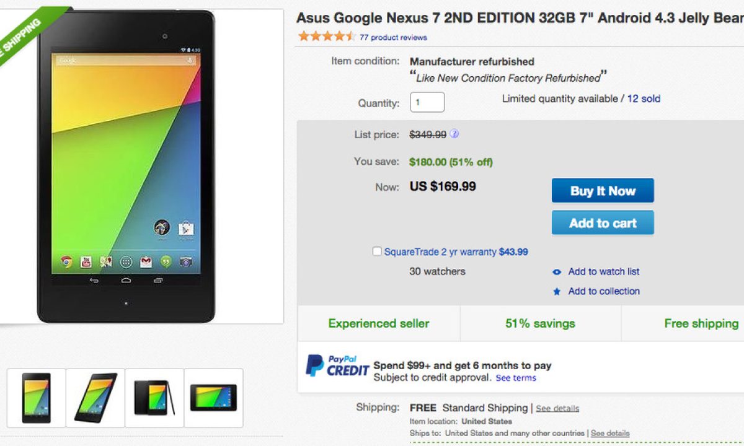Click the eye icon beside watch list
This screenshot has height=446, width=744.
point(557,272)
